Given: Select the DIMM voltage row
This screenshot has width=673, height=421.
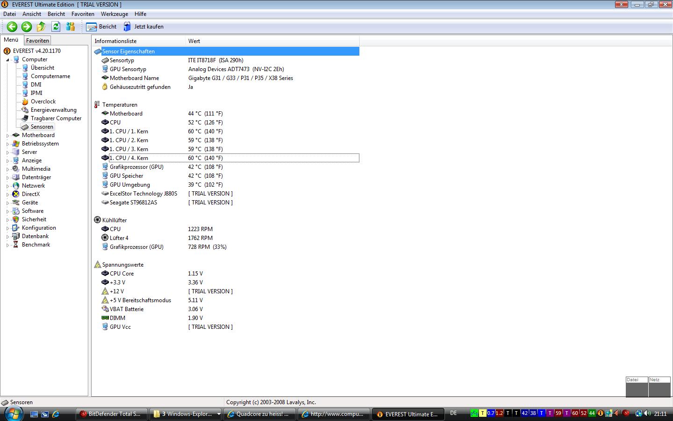Looking at the screenshot, I should point(230,318).
